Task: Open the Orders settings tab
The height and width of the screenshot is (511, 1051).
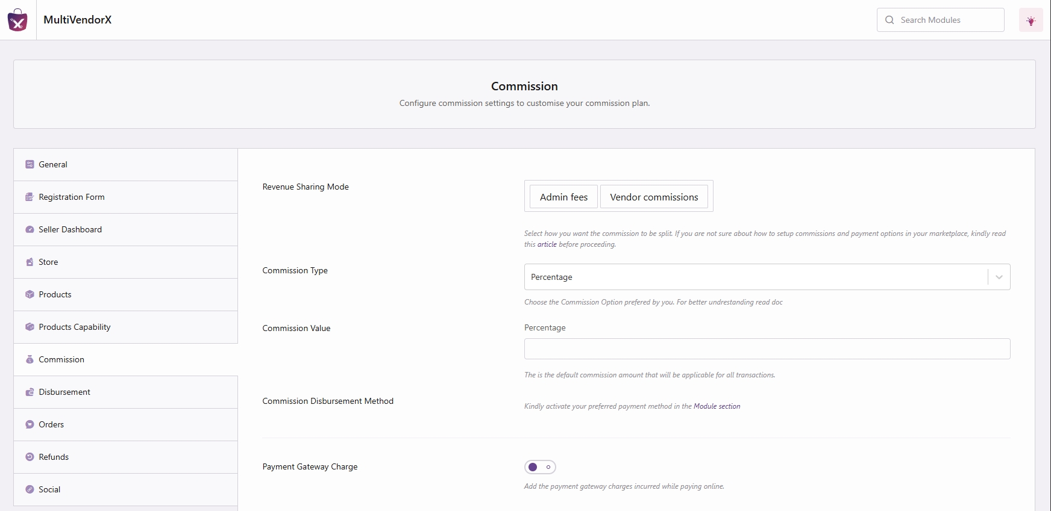Action: point(51,424)
